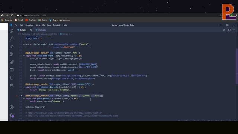
Task: Reload the browser page
Action: click(12, 15)
